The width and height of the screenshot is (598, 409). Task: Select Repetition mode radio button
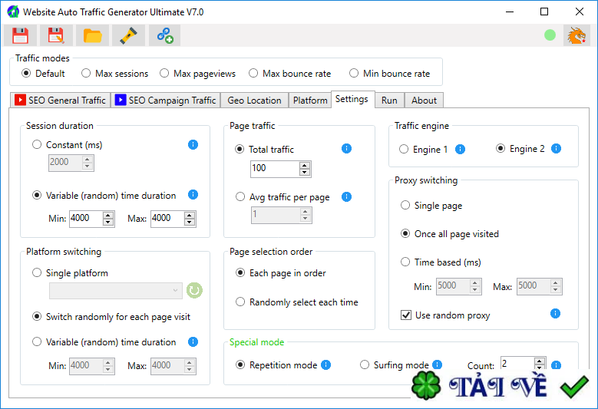click(276, 364)
